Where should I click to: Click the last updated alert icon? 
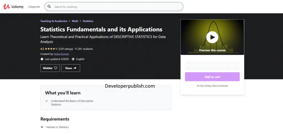42,59
